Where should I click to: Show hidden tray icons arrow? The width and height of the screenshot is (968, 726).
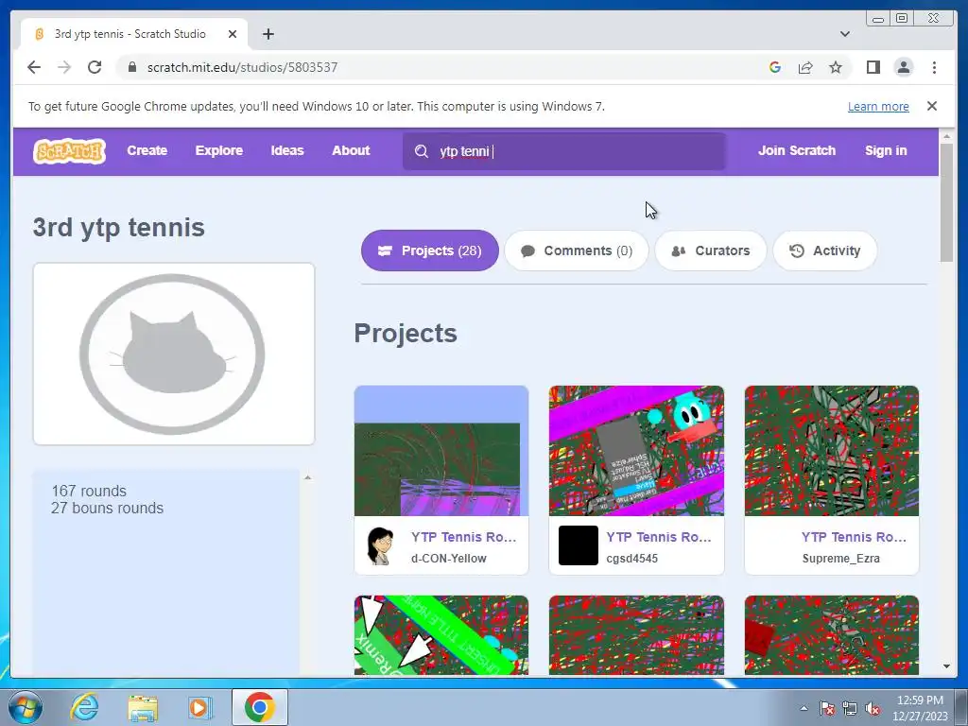[x=804, y=708]
